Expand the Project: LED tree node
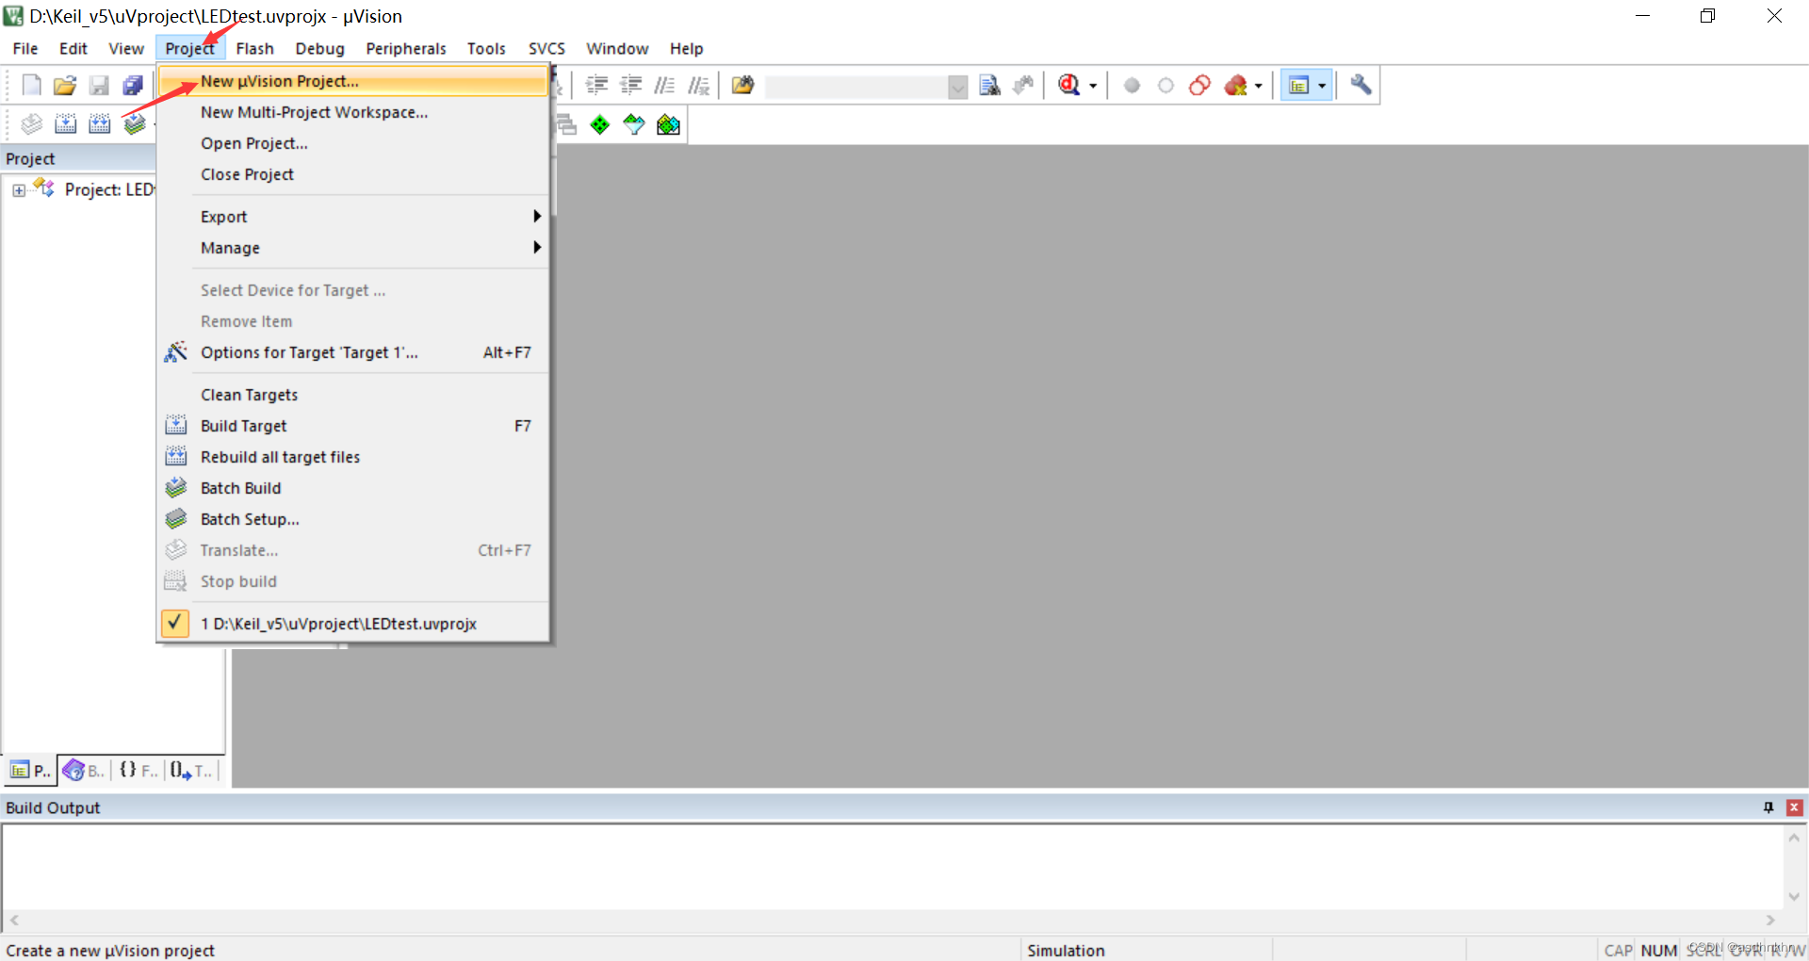This screenshot has width=1809, height=961. 19,190
